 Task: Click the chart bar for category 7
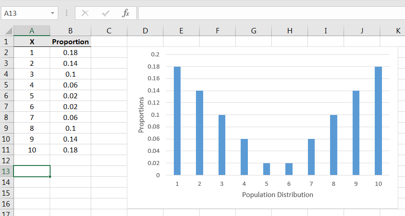coord(311,157)
